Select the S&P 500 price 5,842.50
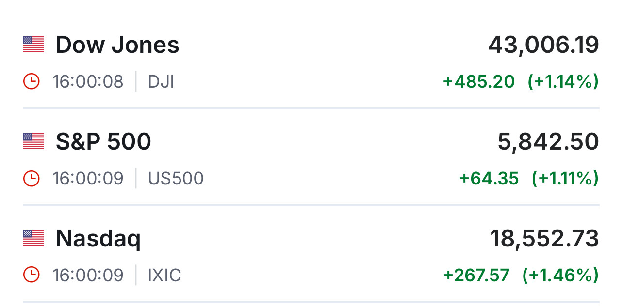The width and height of the screenshot is (623, 307). pyautogui.click(x=548, y=142)
